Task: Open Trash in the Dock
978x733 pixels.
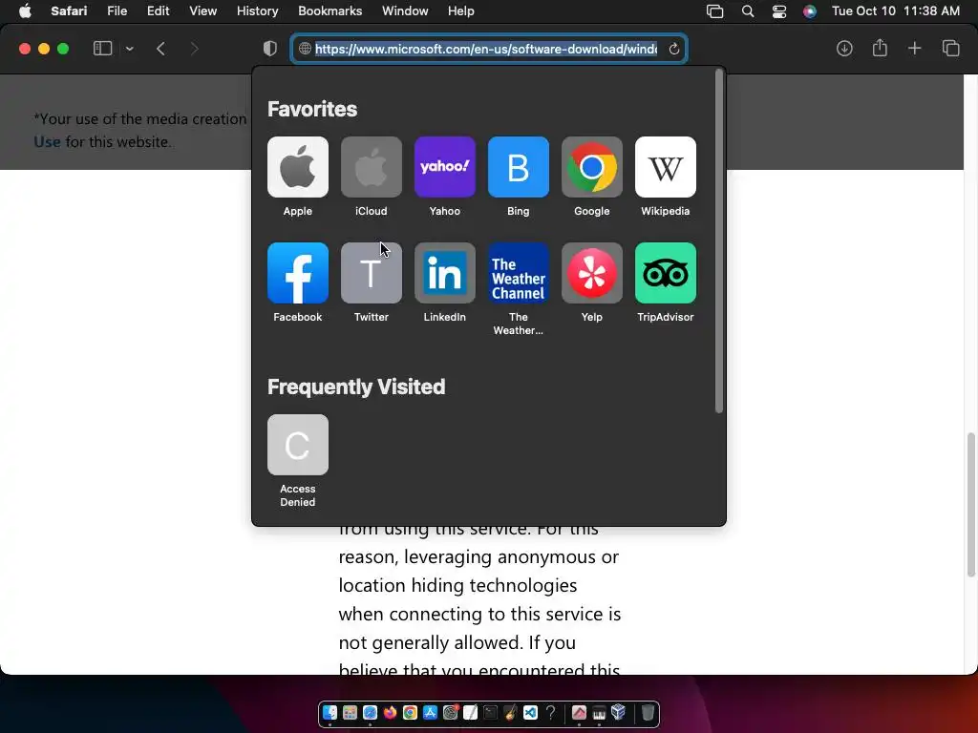Action: click(x=648, y=712)
